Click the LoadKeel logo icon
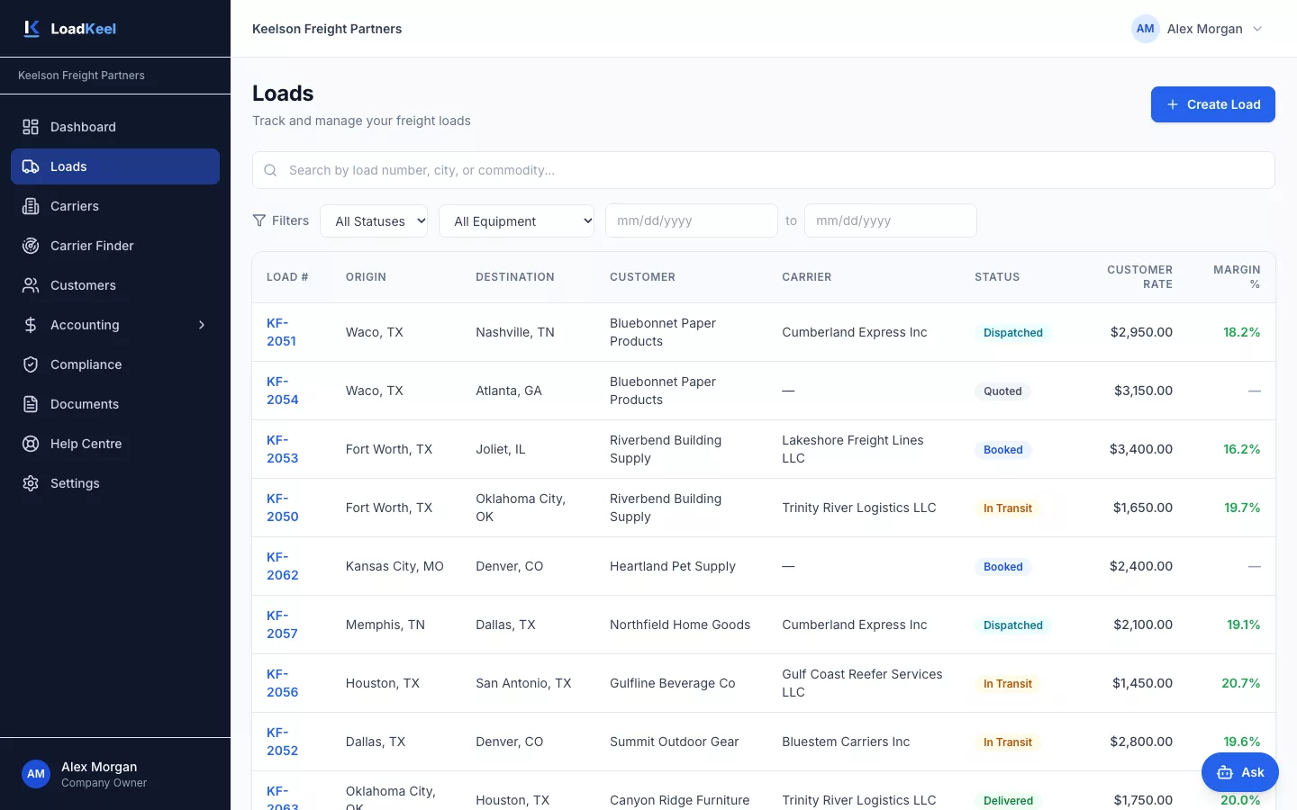Image resolution: width=1297 pixels, height=810 pixels. pos(32,29)
